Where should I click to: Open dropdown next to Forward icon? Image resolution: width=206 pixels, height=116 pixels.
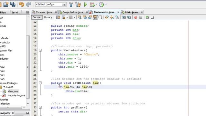pos(74,17)
